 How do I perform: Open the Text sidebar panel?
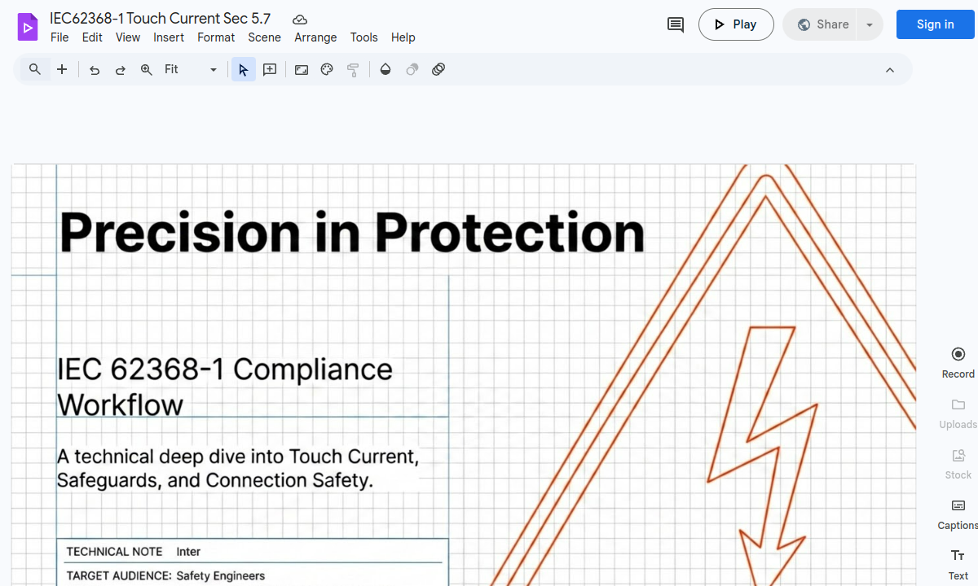(957, 563)
